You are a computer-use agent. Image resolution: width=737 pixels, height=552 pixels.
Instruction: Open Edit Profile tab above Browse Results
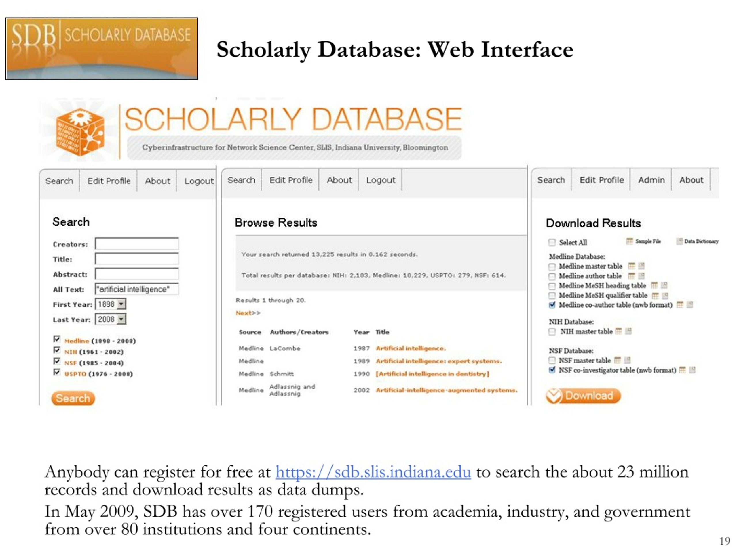click(x=290, y=180)
